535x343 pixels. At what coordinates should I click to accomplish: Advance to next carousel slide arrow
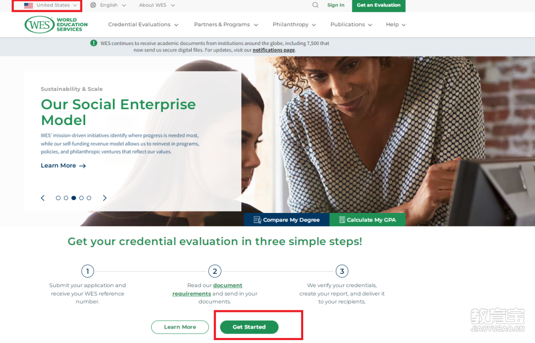(x=105, y=198)
